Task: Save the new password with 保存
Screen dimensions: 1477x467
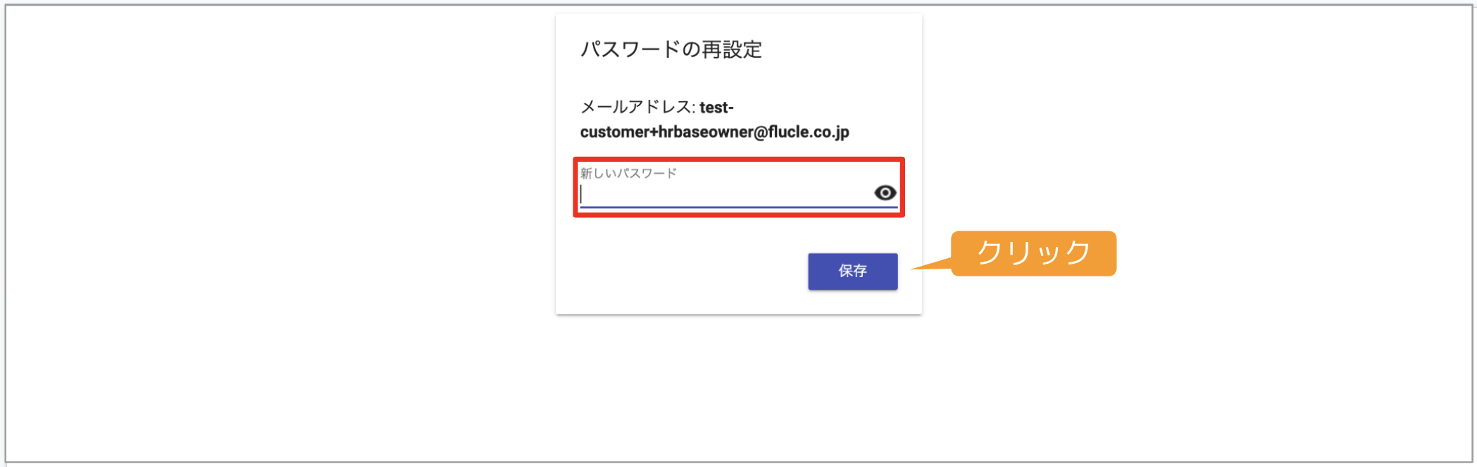Action: [852, 271]
